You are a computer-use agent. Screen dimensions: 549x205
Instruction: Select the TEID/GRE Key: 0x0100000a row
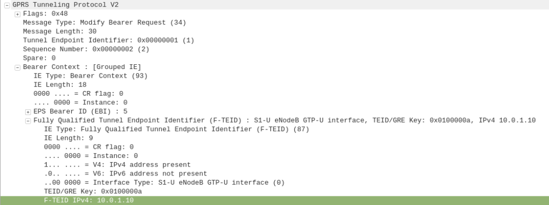(x=93, y=192)
